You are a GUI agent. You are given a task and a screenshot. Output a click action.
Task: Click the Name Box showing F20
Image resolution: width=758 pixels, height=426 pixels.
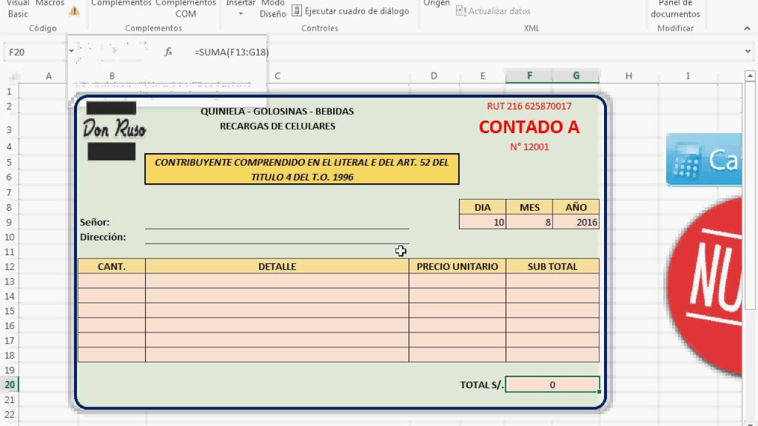point(34,52)
